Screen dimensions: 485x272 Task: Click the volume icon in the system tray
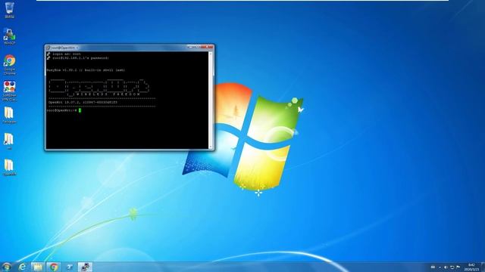click(446, 267)
